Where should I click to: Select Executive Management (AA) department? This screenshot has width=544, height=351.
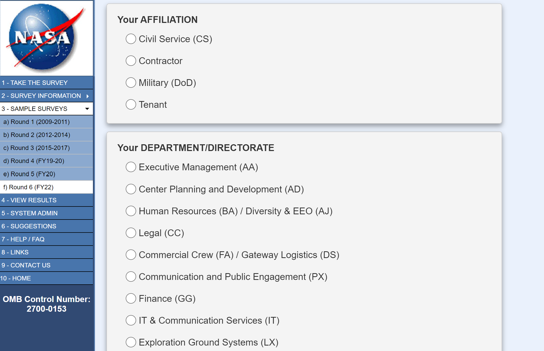tap(131, 167)
